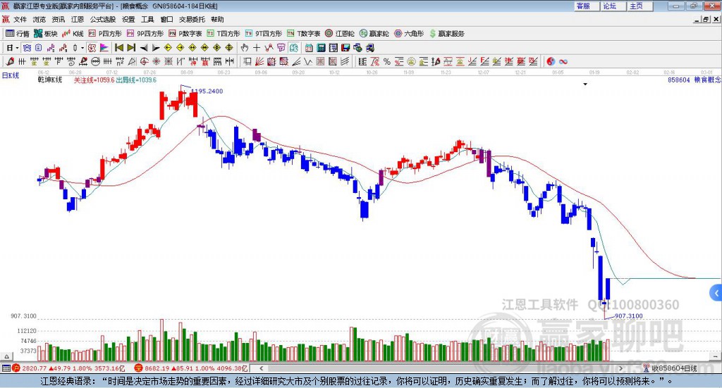Viewport: 722px width, 388px height.
Task: Click the small black down triangle above chart
Action: [585, 84]
